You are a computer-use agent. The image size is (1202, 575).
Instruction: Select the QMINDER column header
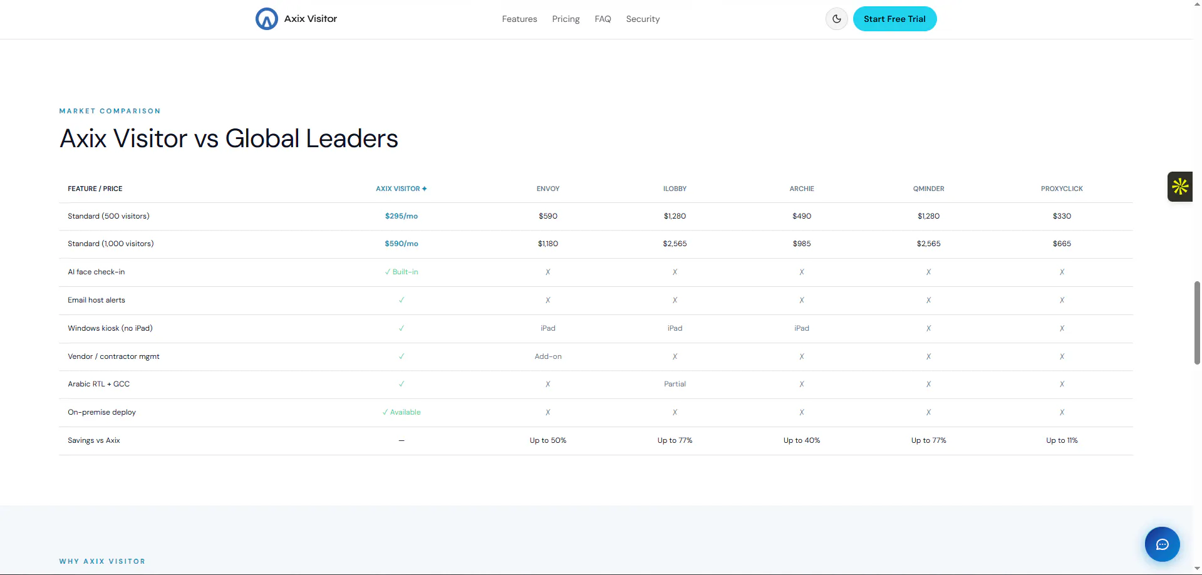pyautogui.click(x=928, y=189)
